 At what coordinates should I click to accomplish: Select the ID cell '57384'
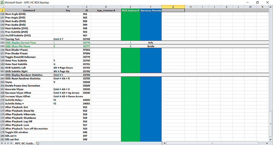87,54
